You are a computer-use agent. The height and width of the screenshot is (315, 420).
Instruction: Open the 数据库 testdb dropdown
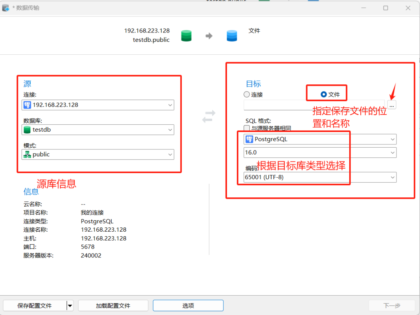170,130
